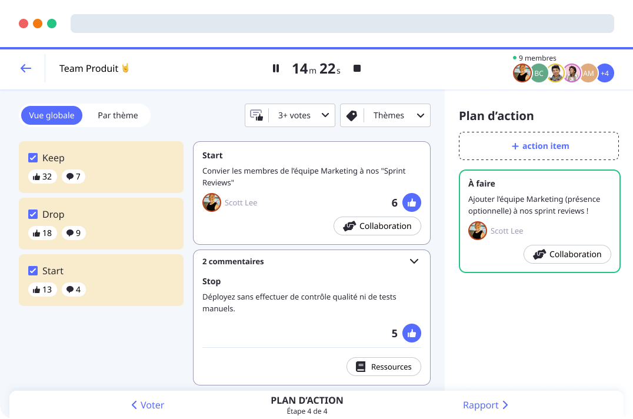Click the Scott Lee name on the Start card
The width and height of the screenshot is (633, 419).
point(241,202)
